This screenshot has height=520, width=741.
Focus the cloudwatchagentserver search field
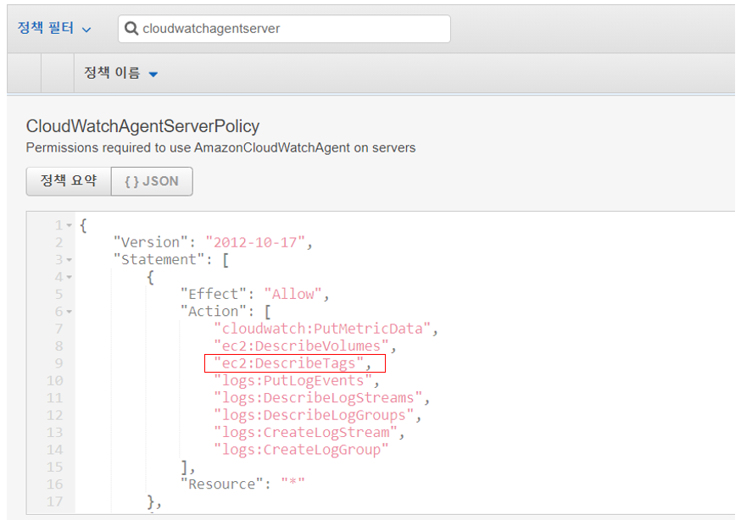point(284,29)
